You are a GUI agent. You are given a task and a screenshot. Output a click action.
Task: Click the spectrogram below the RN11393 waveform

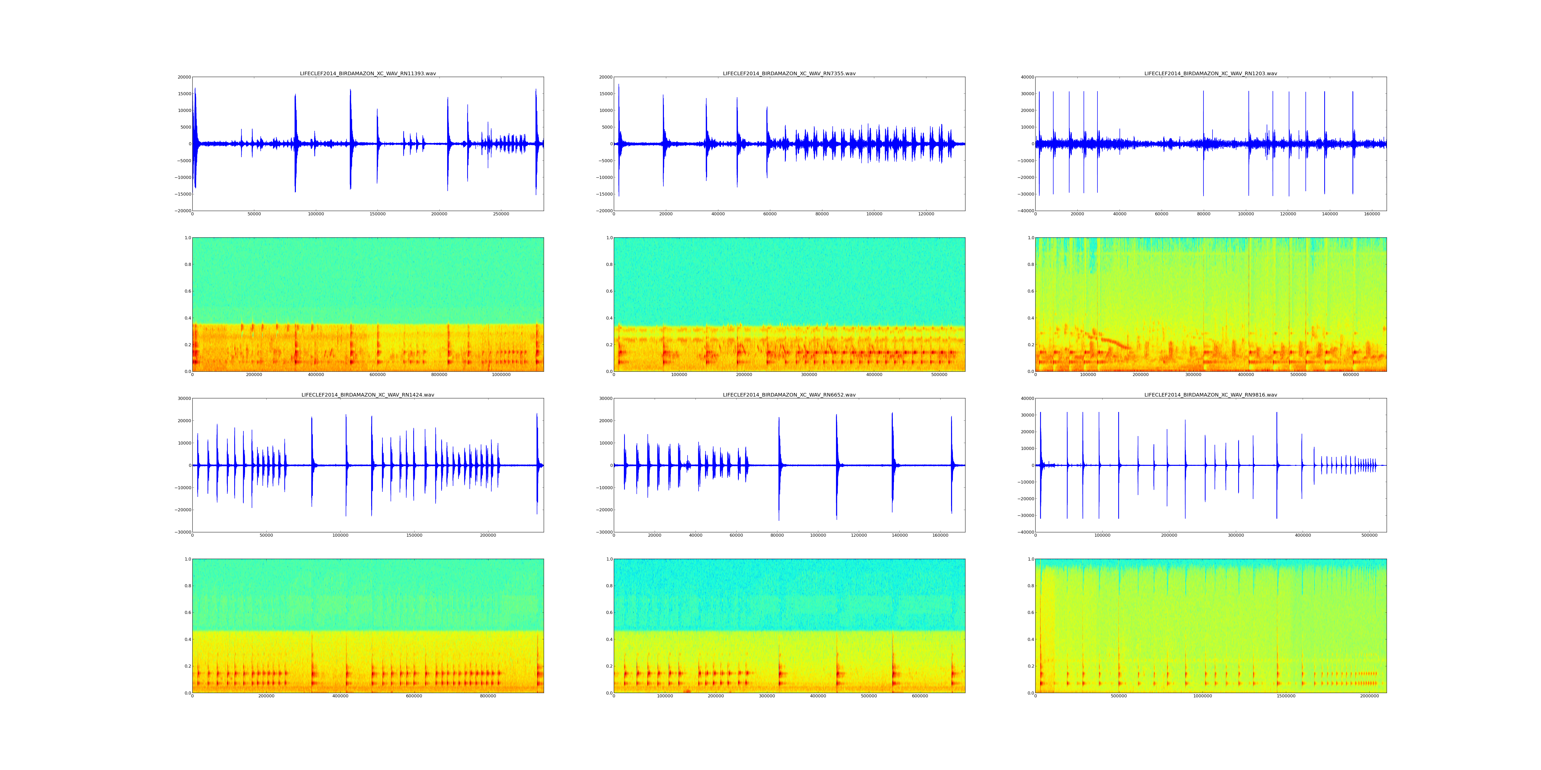367,304
